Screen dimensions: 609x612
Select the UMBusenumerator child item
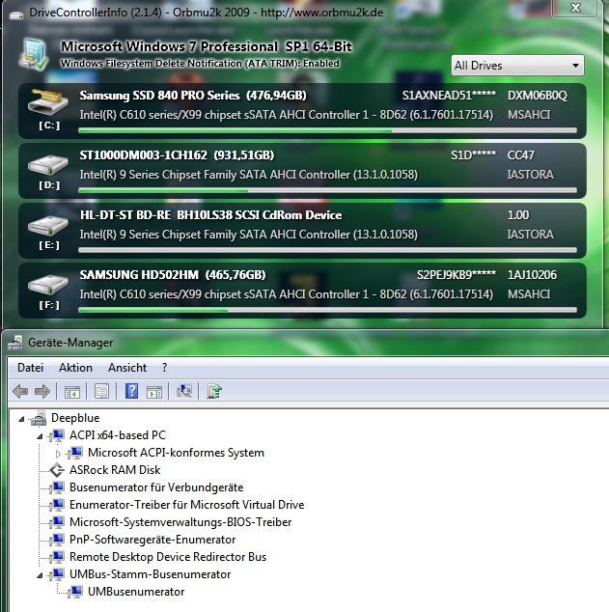click(136, 592)
